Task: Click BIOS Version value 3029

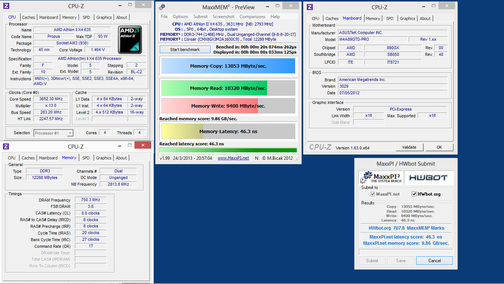Action: [x=392, y=86]
